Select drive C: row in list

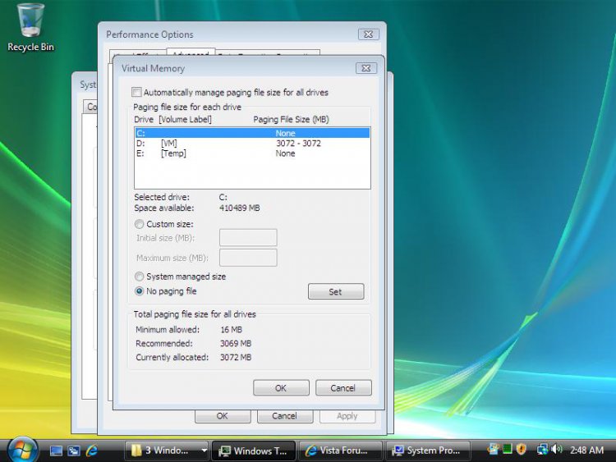point(252,133)
